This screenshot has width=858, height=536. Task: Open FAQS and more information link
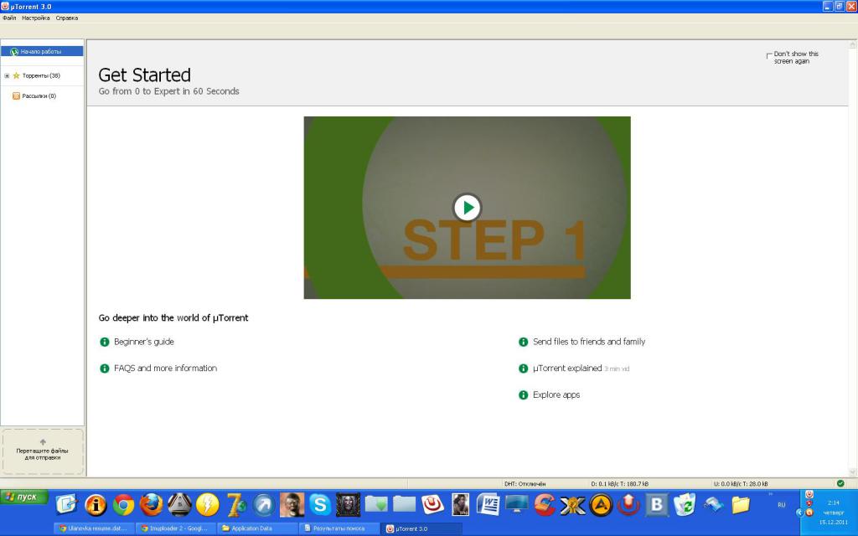click(x=165, y=368)
